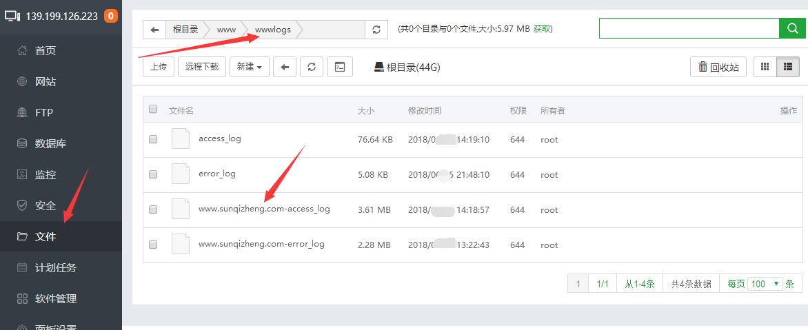The width and height of the screenshot is (808, 330).
Task: Refresh the directory via the path bar refresh icon
Action: (x=376, y=30)
